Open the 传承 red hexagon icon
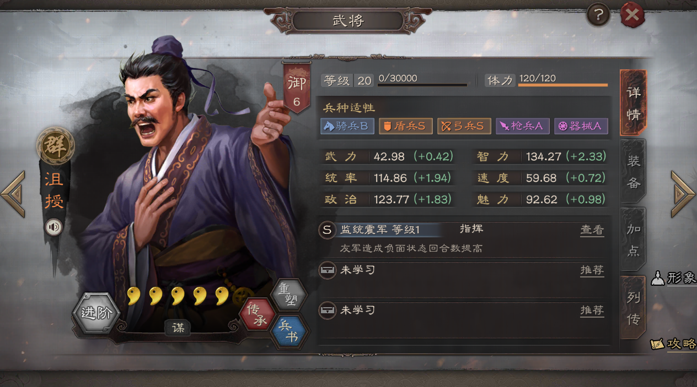 [x=258, y=314]
